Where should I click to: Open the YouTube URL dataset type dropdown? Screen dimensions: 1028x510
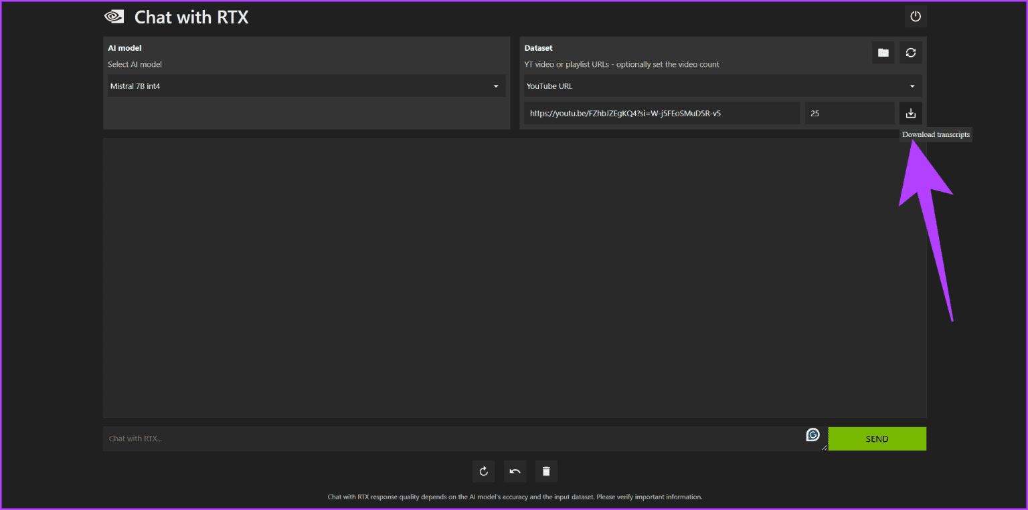[723, 86]
